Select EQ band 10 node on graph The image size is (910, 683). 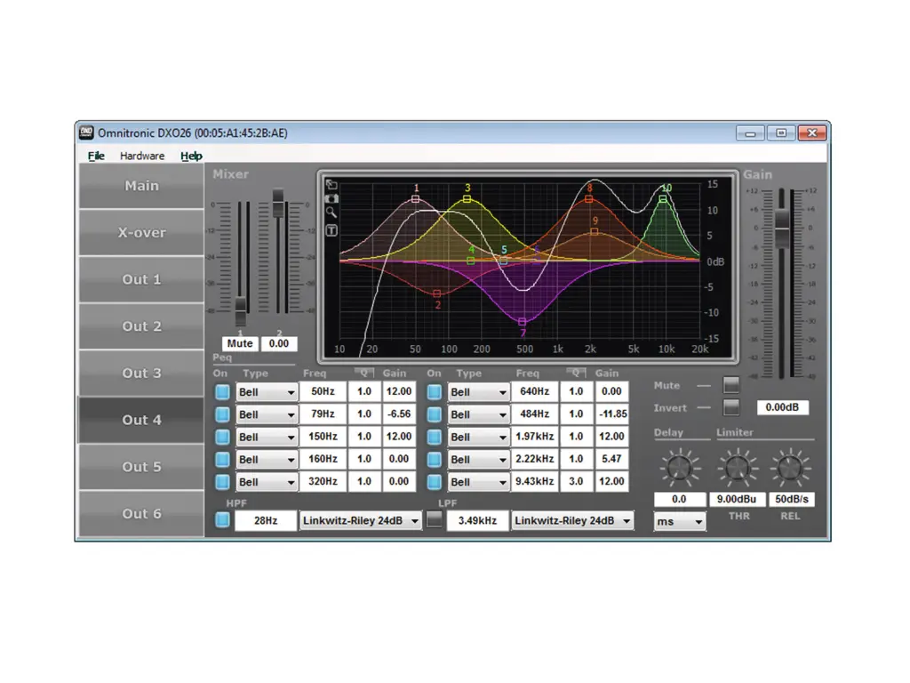664,199
